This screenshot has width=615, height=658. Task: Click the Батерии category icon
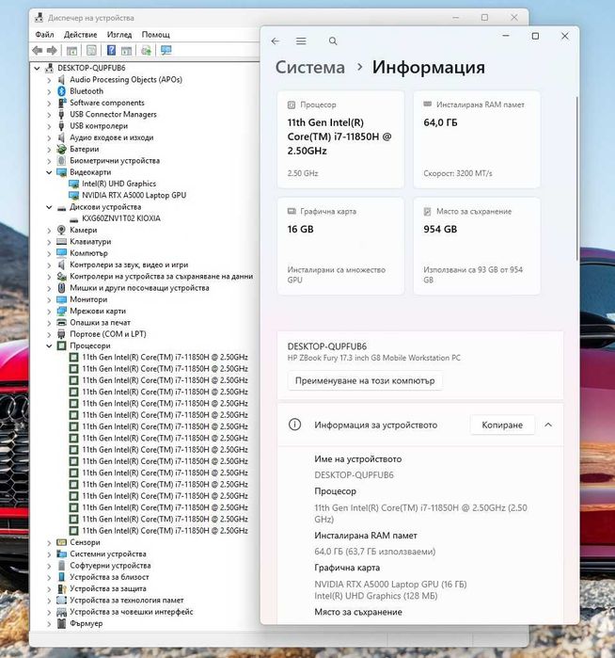(x=62, y=149)
